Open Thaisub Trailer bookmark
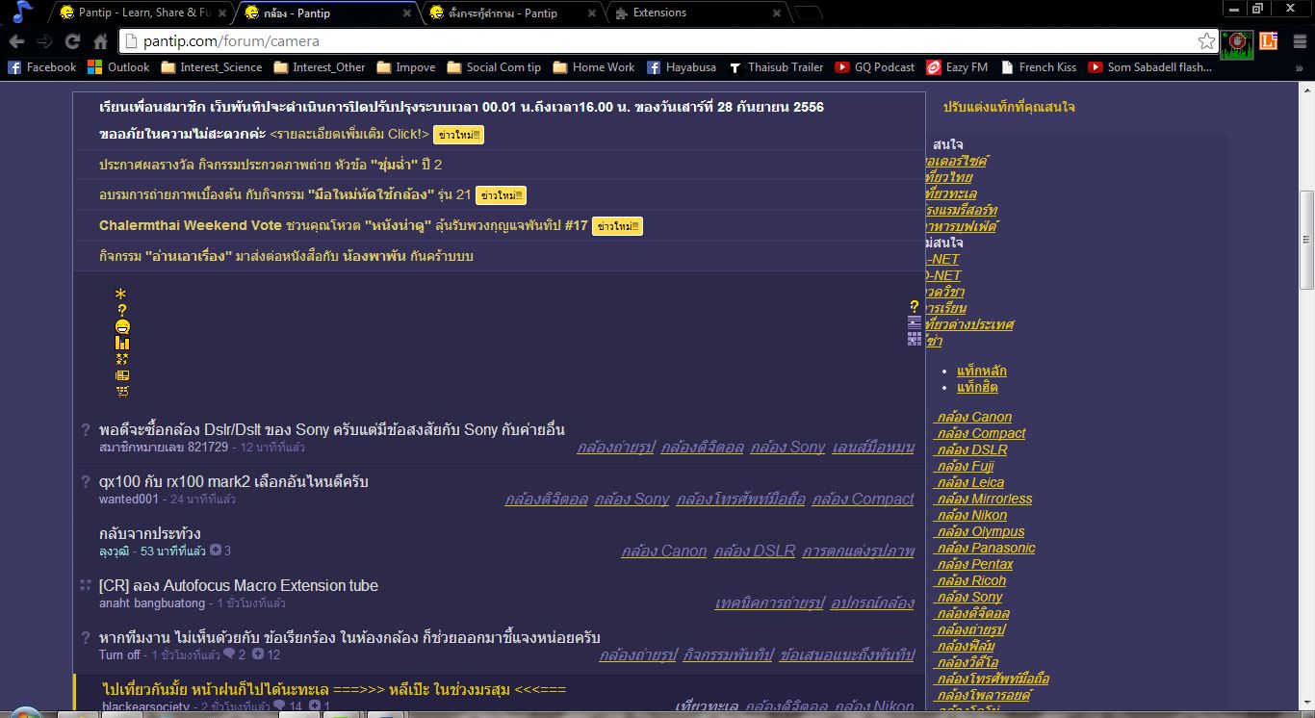The width and height of the screenshot is (1315, 718). click(776, 67)
